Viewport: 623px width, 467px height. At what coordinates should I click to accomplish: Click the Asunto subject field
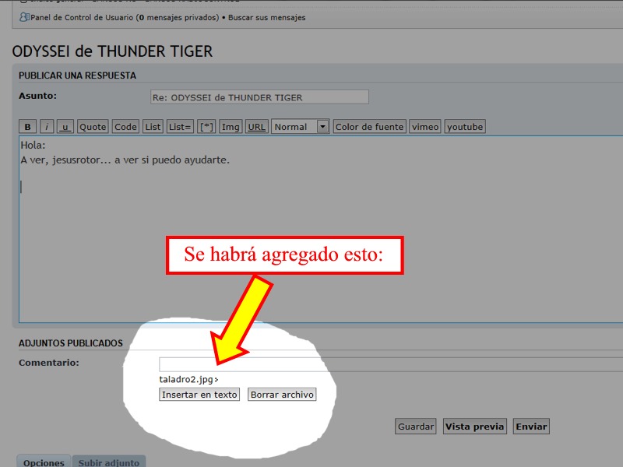pyautogui.click(x=259, y=97)
